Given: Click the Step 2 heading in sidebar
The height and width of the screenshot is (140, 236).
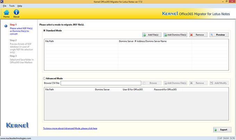Looking at the screenshot, I should coord(13,40).
